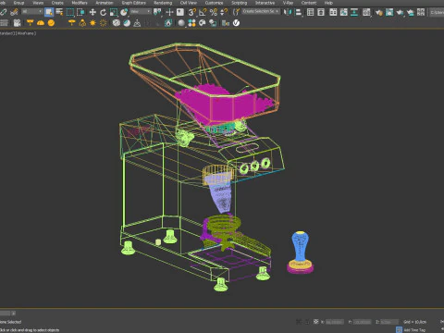This screenshot has height=333, width=444.
Task: Click the Mirror tool icon
Action: [288, 12]
